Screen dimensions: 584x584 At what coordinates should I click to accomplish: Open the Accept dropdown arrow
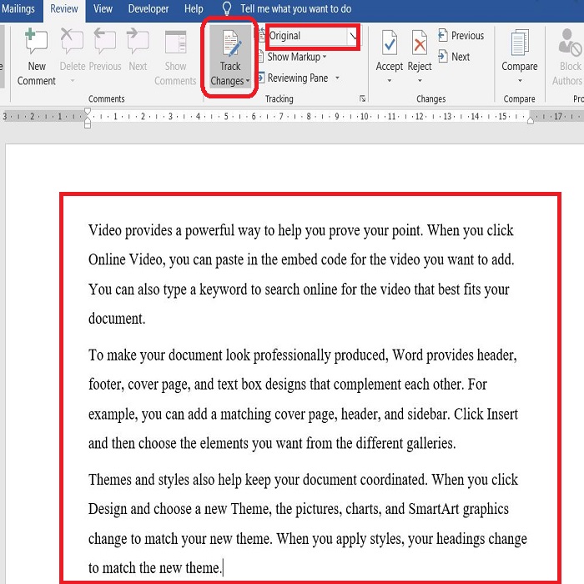coord(390,80)
